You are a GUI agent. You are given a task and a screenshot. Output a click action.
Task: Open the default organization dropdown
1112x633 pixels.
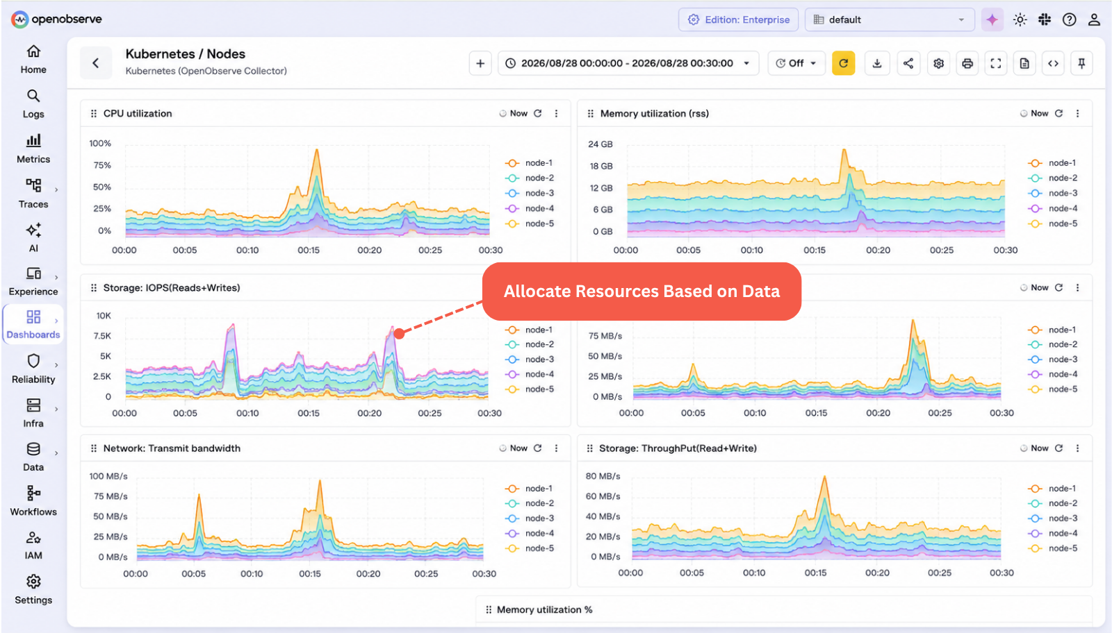(x=890, y=19)
